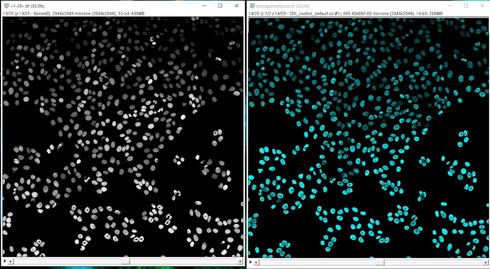The width and height of the screenshot is (490, 269).
Task: Play the stack animation in <1-25>.tif window
Action: pyautogui.click(x=5, y=261)
